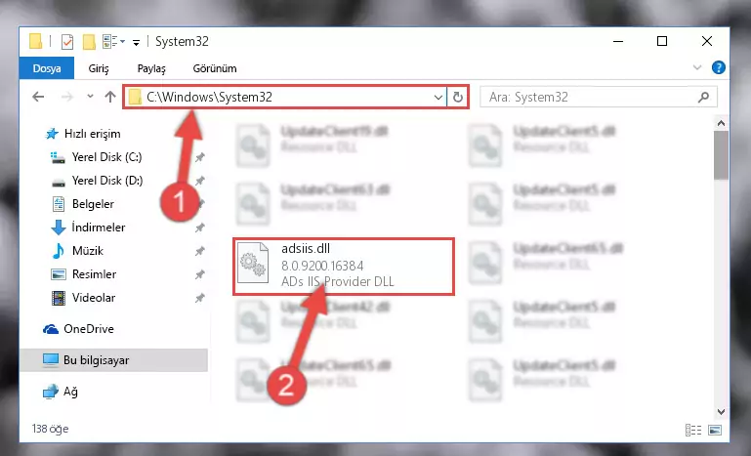Select Yerel Disk (C:) in sidebar
Viewport: 751px width, 456px height.
106,157
